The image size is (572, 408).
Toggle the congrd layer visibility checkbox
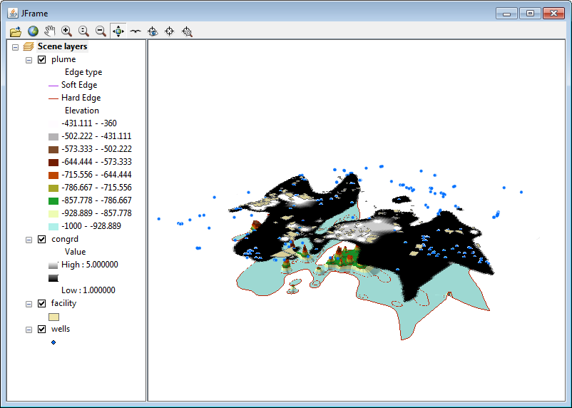tap(41, 240)
